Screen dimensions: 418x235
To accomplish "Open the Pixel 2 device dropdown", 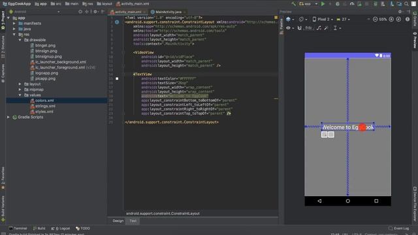I will tap(323, 19).
